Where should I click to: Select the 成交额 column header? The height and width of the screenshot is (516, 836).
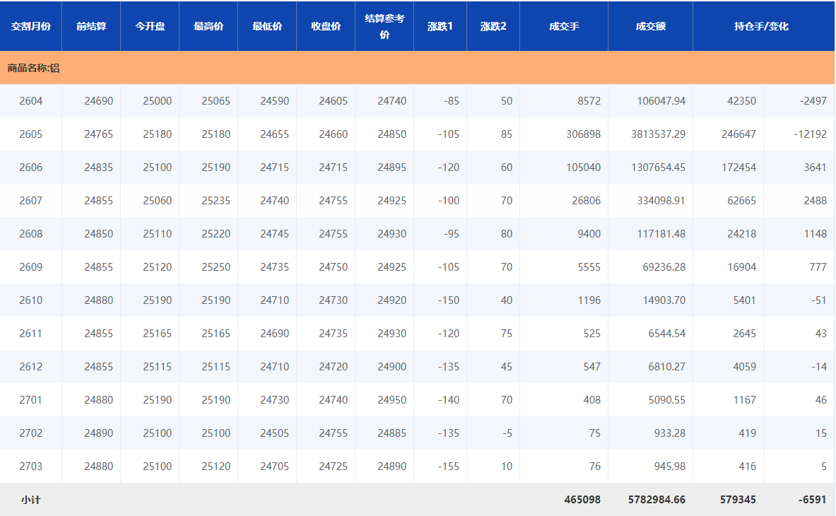tap(650, 26)
